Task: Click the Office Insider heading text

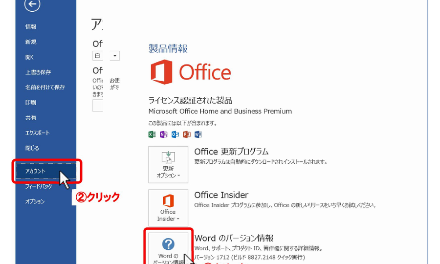Action: 221,195
